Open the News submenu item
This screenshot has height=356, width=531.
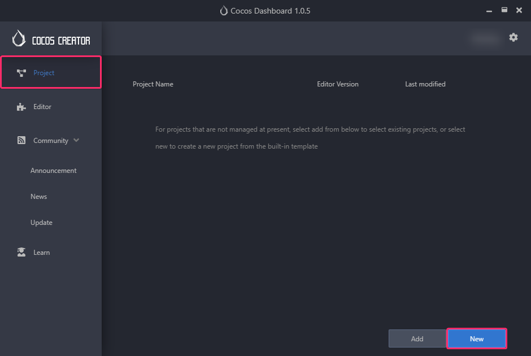pos(38,197)
